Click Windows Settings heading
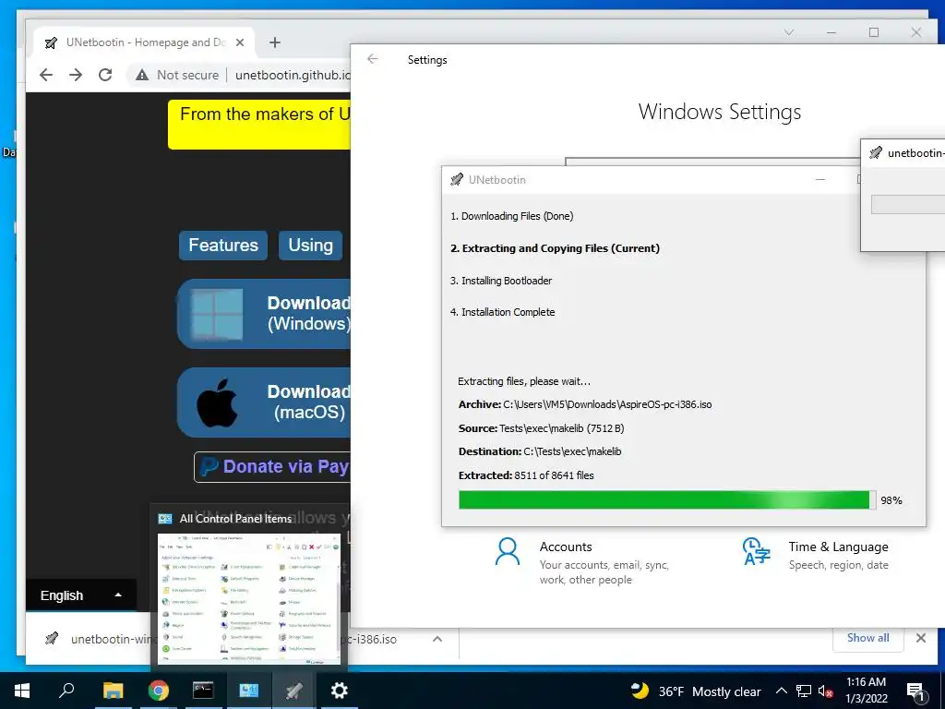This screenshot has height=709, width=945. click(x=720, y=112)
